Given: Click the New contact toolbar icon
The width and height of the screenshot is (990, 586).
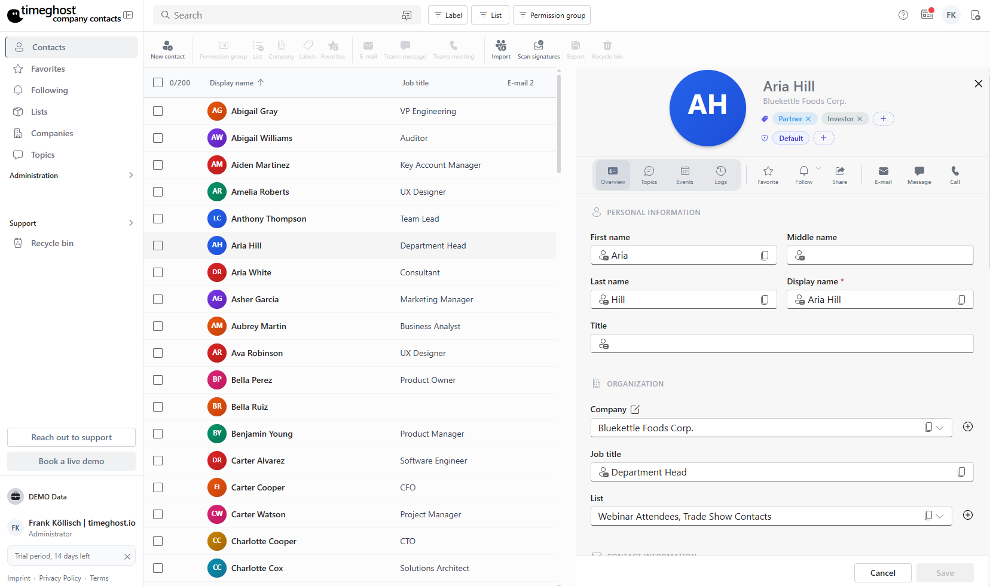Looking at the screenshot, I should pyautogui.click(x=167, y=49).
